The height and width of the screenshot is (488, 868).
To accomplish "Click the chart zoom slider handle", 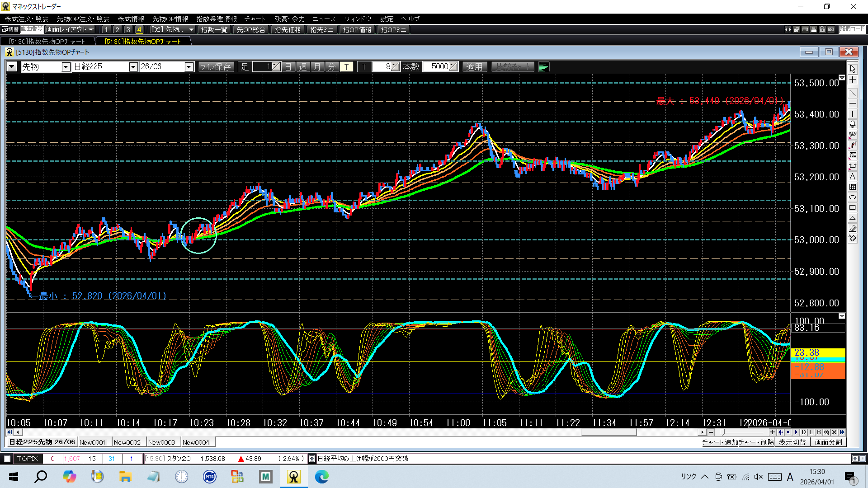I will pyautogui.click(x=723, y=432).
